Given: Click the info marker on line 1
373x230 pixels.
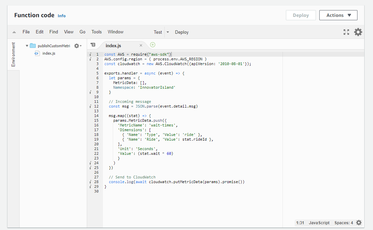Looking at the screenshot, I should pos(90,54).
